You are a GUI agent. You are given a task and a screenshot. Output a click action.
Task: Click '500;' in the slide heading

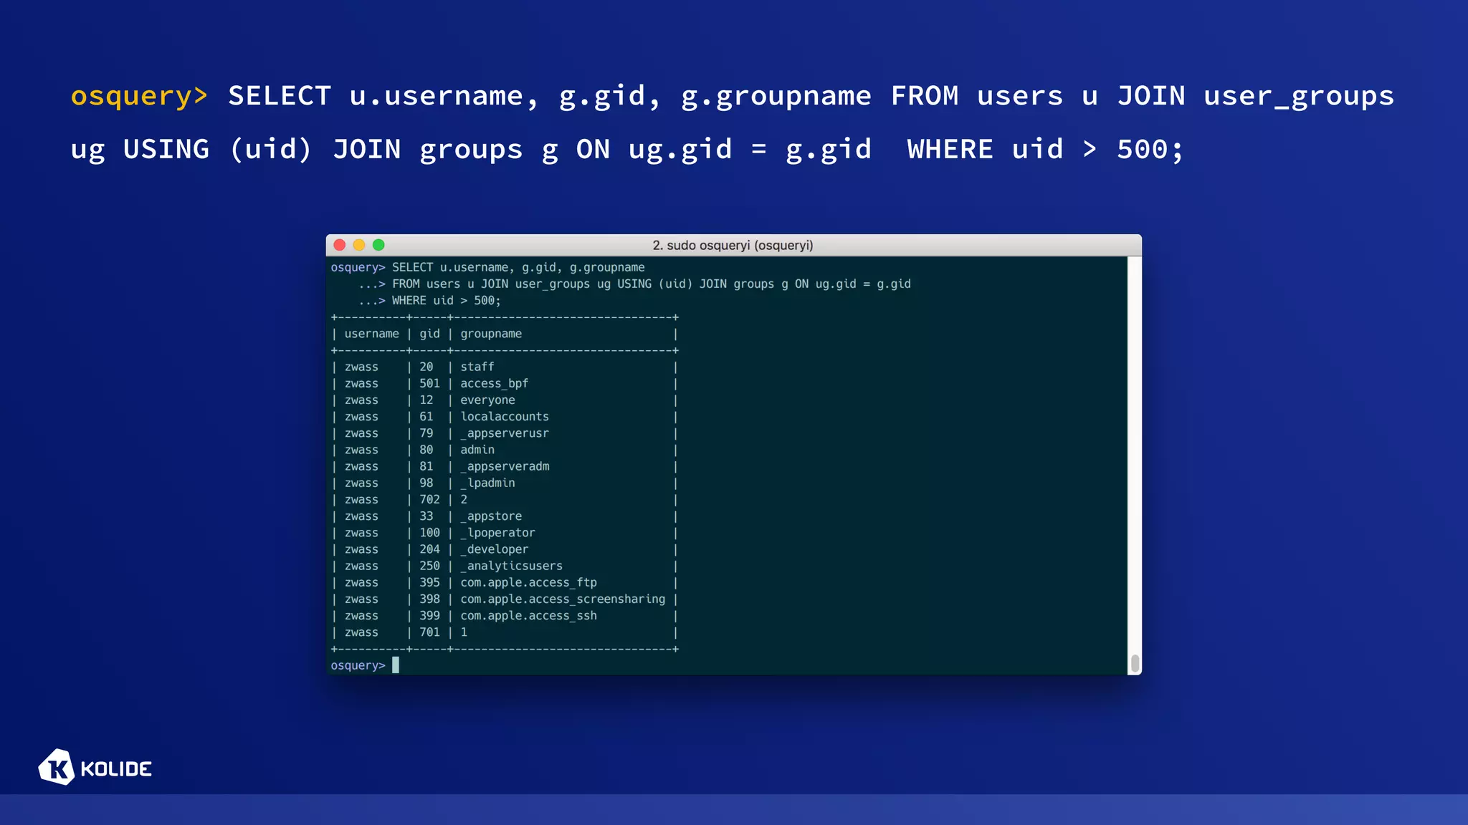coord(1150,149)
